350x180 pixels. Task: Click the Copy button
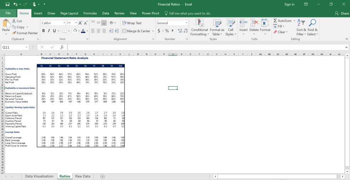[x=18, y=27]
